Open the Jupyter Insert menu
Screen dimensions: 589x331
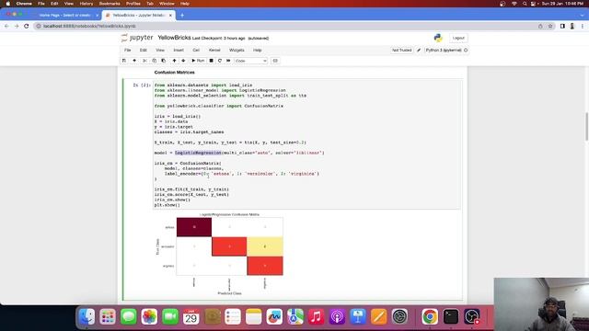click(179, 50)
